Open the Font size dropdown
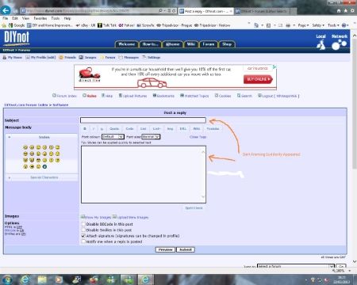Image resolution: width=357 pixels, height=285 pixels. [x=151, y=137]
